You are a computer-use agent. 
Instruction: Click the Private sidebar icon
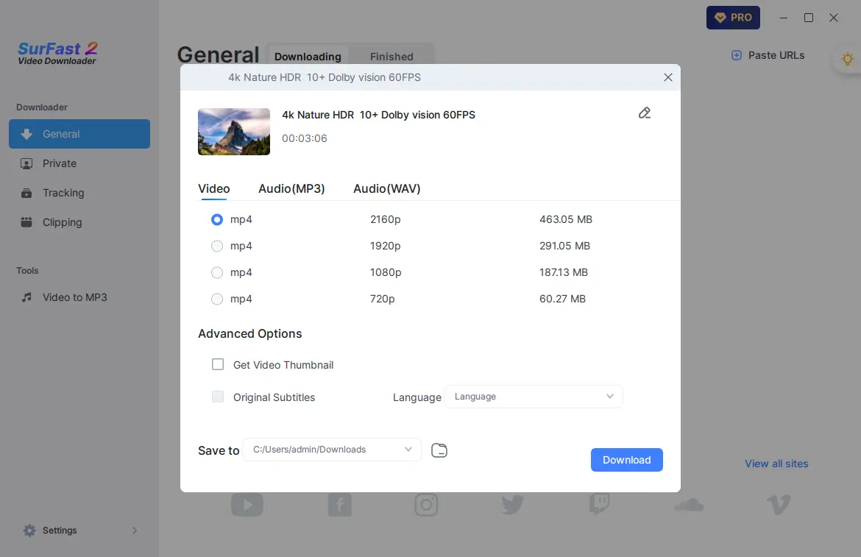pyautogui.click(x=26, y=163)
